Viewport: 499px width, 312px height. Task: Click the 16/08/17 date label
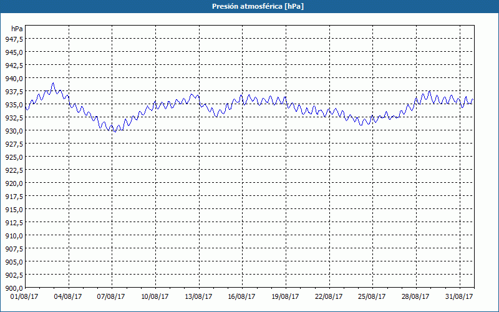click(241, 296)
